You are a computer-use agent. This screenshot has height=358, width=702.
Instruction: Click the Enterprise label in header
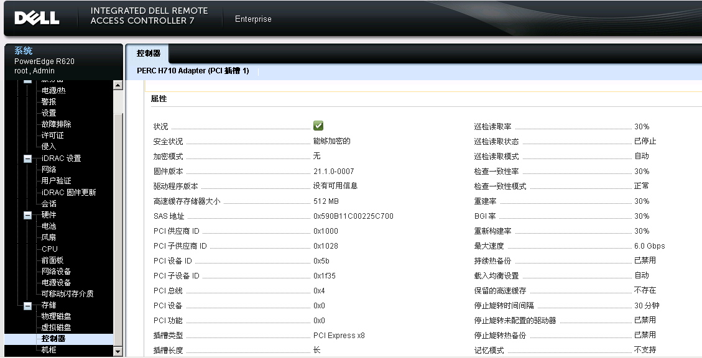253,19
